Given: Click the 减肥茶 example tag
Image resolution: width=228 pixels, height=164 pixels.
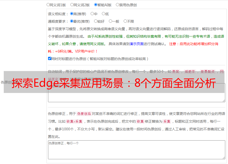Looking at the screenshot, I should point(190,72).
